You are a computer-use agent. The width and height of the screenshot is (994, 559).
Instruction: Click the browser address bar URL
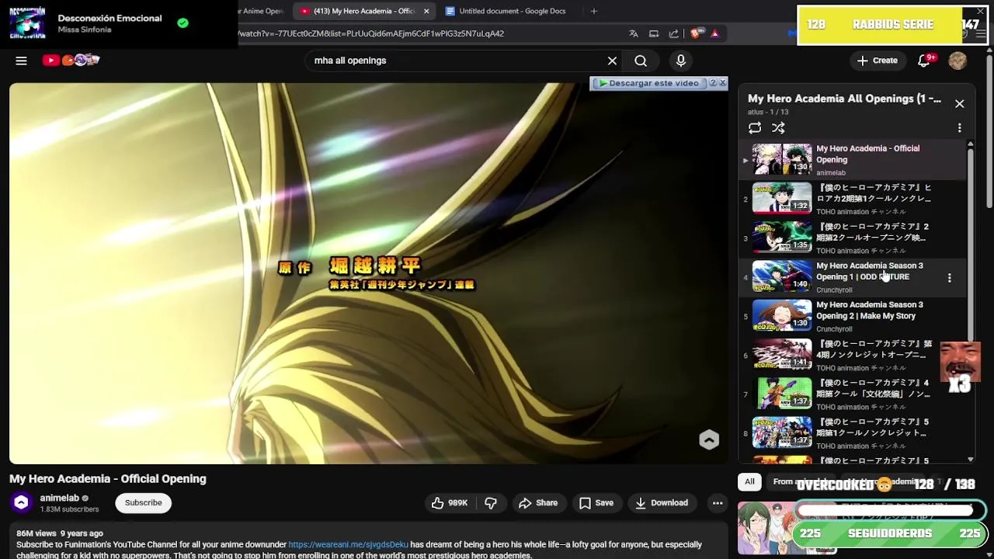click(371, 33)
